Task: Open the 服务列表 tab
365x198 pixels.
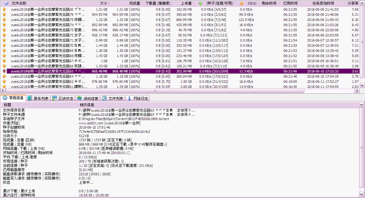Action: [38, 98]
